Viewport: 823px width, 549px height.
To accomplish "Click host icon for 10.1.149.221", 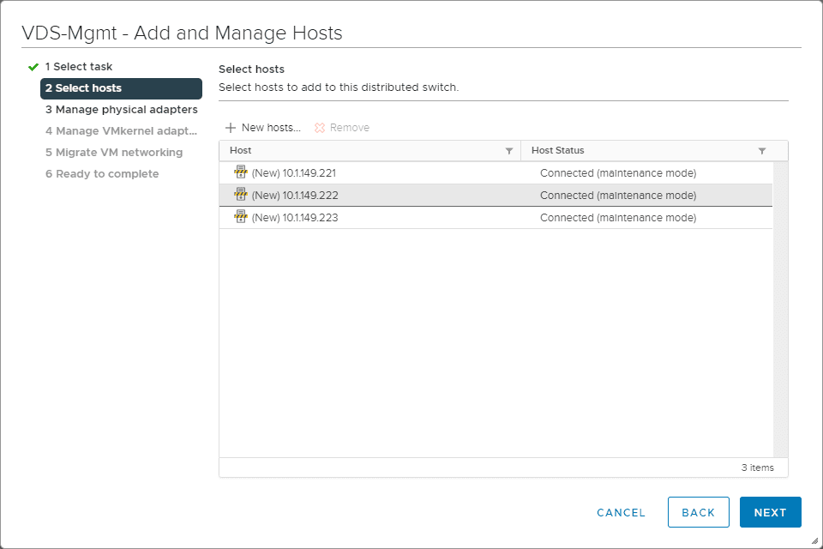I will (241, 172).
